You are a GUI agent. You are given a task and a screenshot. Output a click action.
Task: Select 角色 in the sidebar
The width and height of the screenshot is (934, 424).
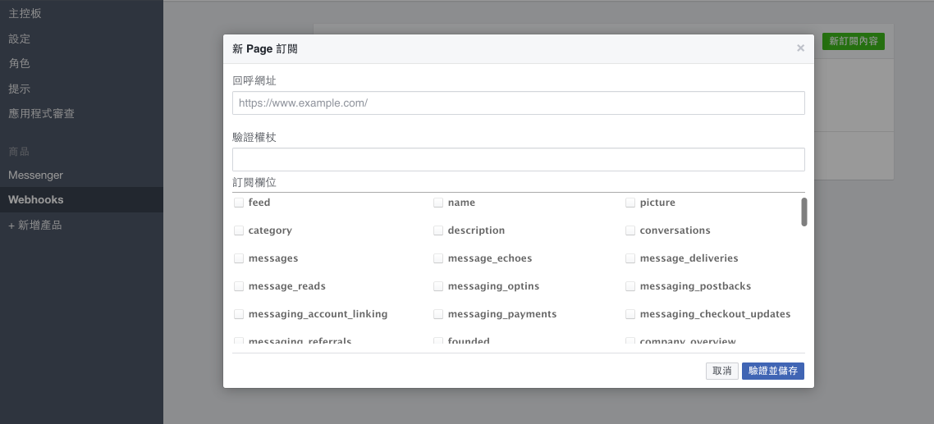[19, 64]
